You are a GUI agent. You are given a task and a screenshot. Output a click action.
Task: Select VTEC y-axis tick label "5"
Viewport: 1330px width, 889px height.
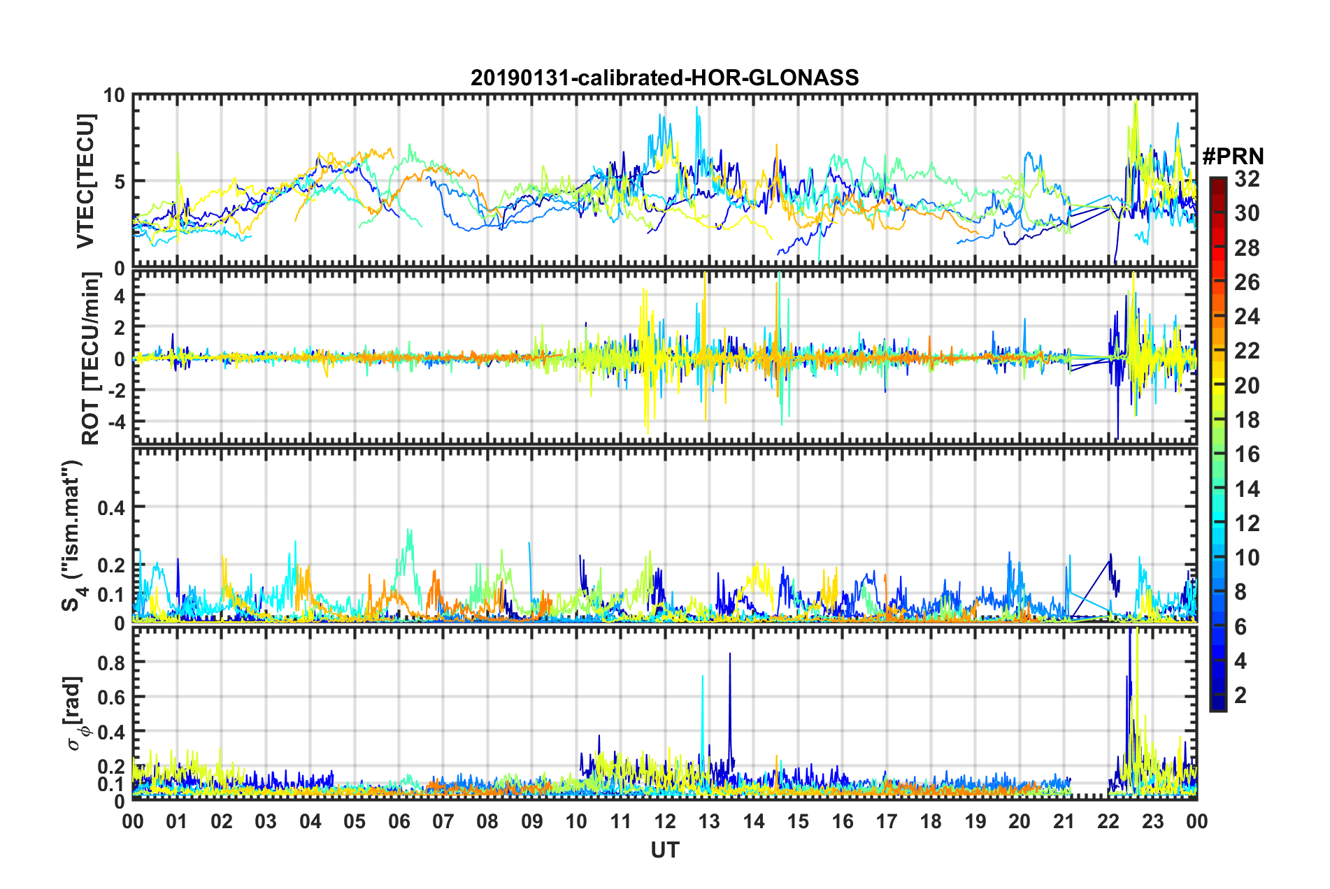[x=120, y=182]
